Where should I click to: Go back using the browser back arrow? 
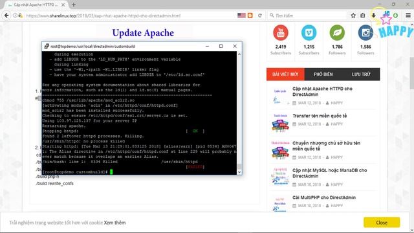pyautogui.click(x=6, y=16)
